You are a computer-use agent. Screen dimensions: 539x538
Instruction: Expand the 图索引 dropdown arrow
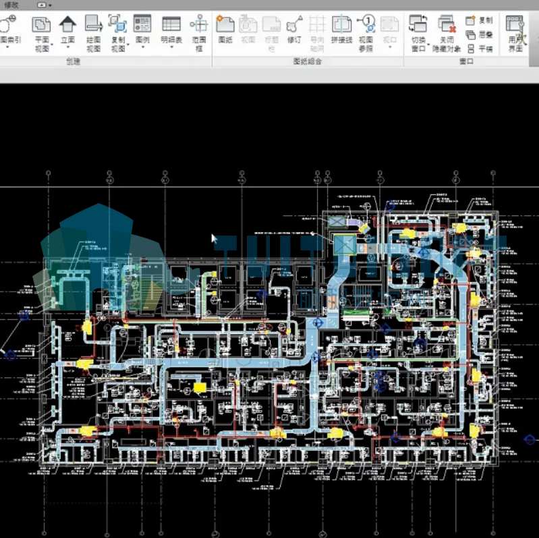tap(7, 47)
